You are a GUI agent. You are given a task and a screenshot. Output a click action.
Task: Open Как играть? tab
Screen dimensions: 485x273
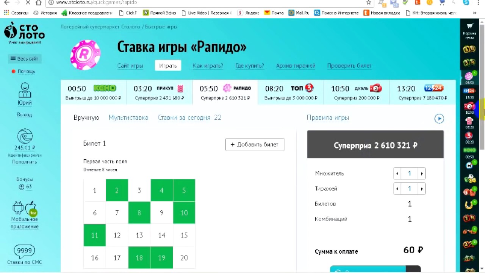208,66
